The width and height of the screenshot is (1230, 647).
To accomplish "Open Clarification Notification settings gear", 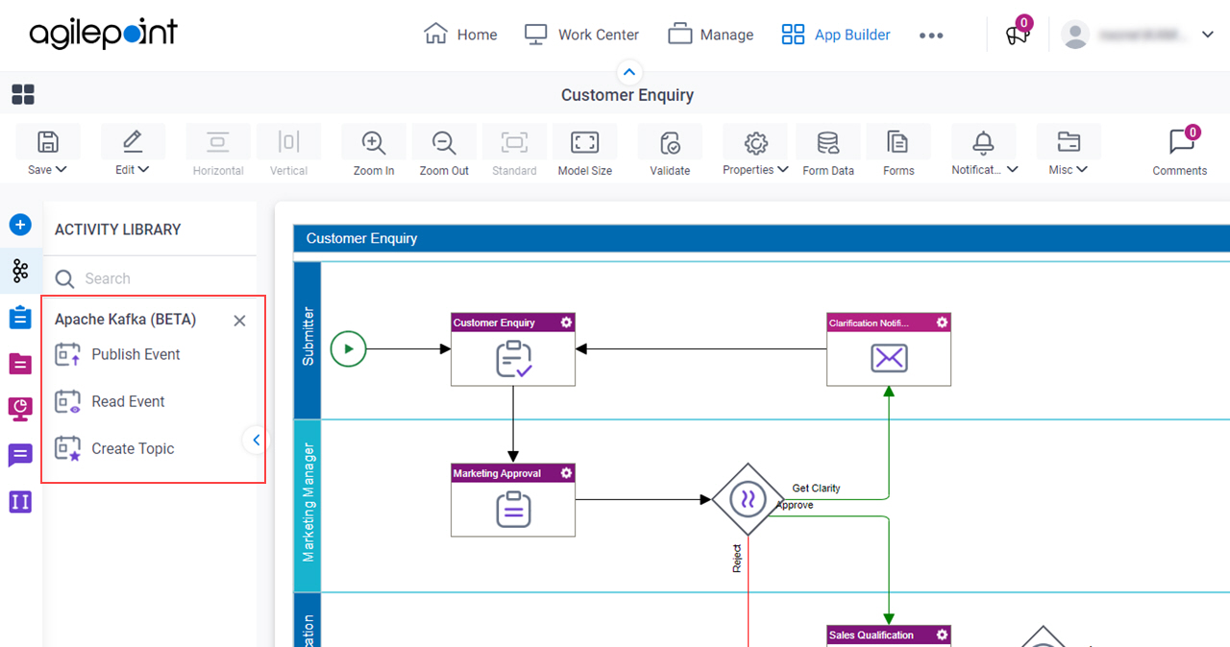I will pos(943,323).
